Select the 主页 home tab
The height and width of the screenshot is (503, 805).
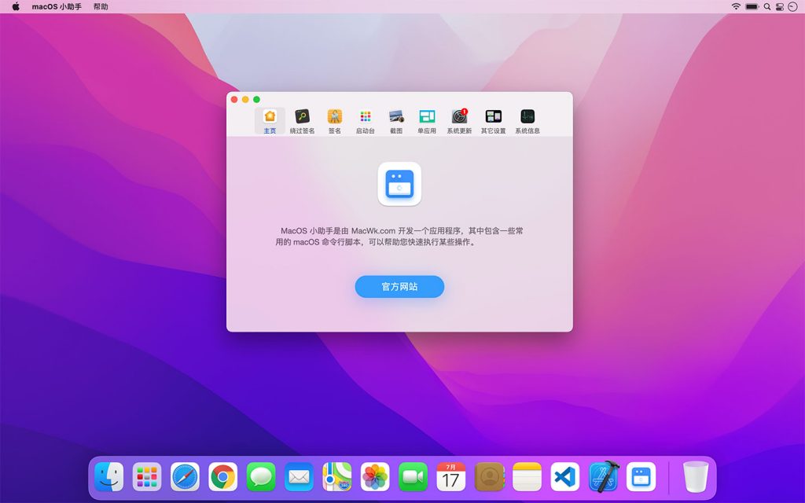[270, 121]
